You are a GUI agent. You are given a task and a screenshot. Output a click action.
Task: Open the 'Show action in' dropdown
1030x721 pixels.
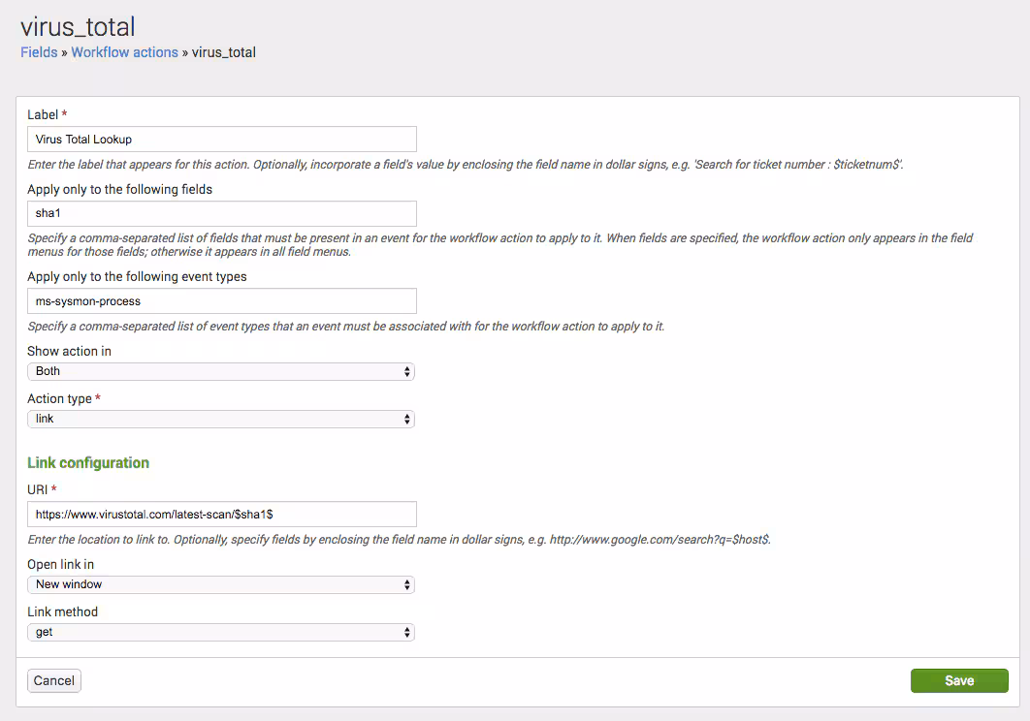(x=221, y=371)
